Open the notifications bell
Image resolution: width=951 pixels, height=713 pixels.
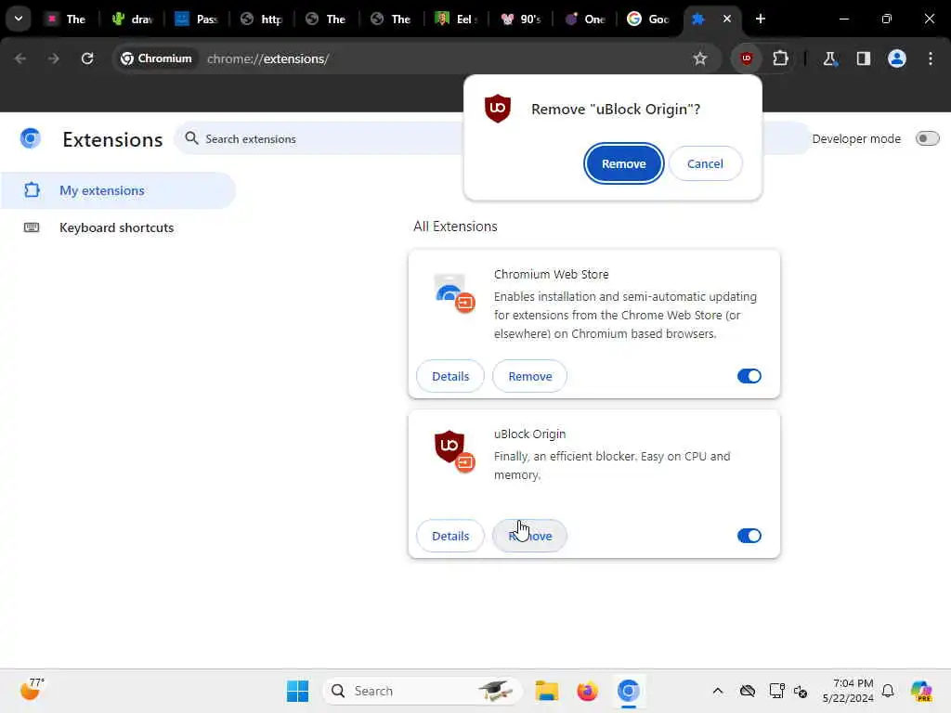[x=888, y=691]
